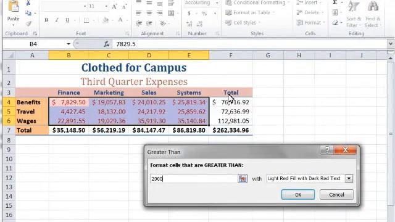Expand the Name Box dropdown arrow
Viewport: 395px width, 222px height.
pos(69,44)
